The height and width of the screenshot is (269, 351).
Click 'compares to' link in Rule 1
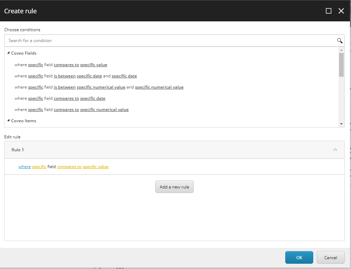69,167
